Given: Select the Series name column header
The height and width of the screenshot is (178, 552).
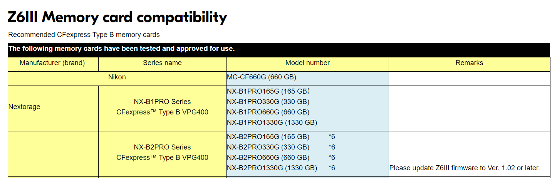Looking at the screenshot, I should tap(162, 63).
